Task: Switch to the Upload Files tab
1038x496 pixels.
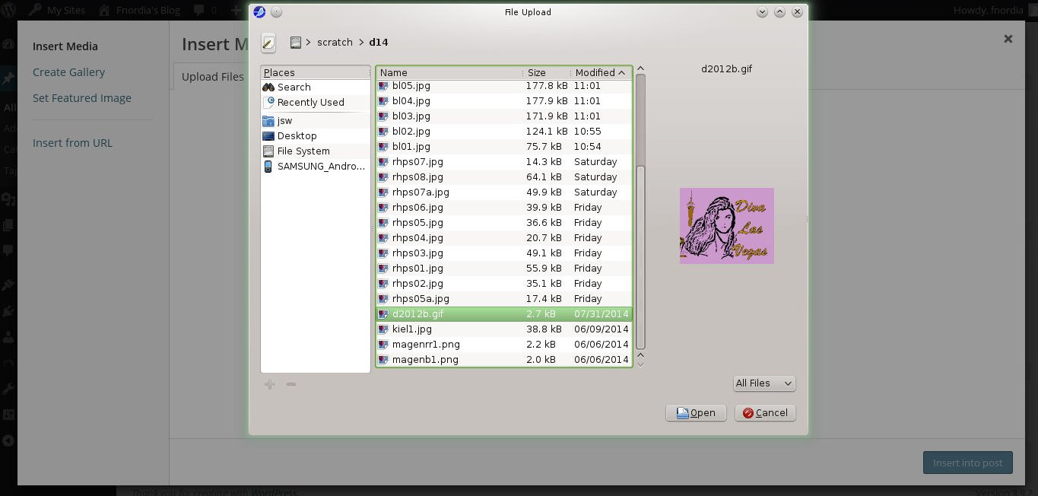Action: [x=212, y=76]
